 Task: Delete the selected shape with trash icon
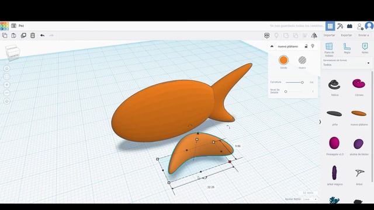tap(33, 36)
